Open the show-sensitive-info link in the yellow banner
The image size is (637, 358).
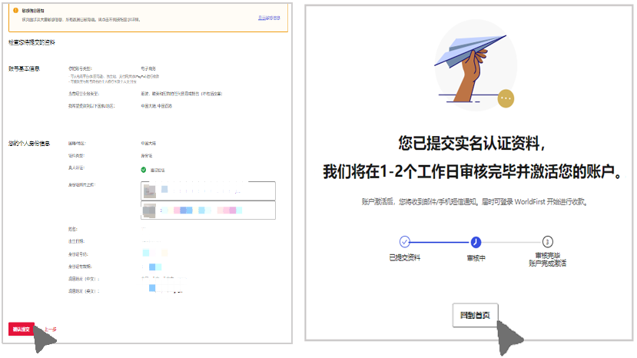point(269,18)
